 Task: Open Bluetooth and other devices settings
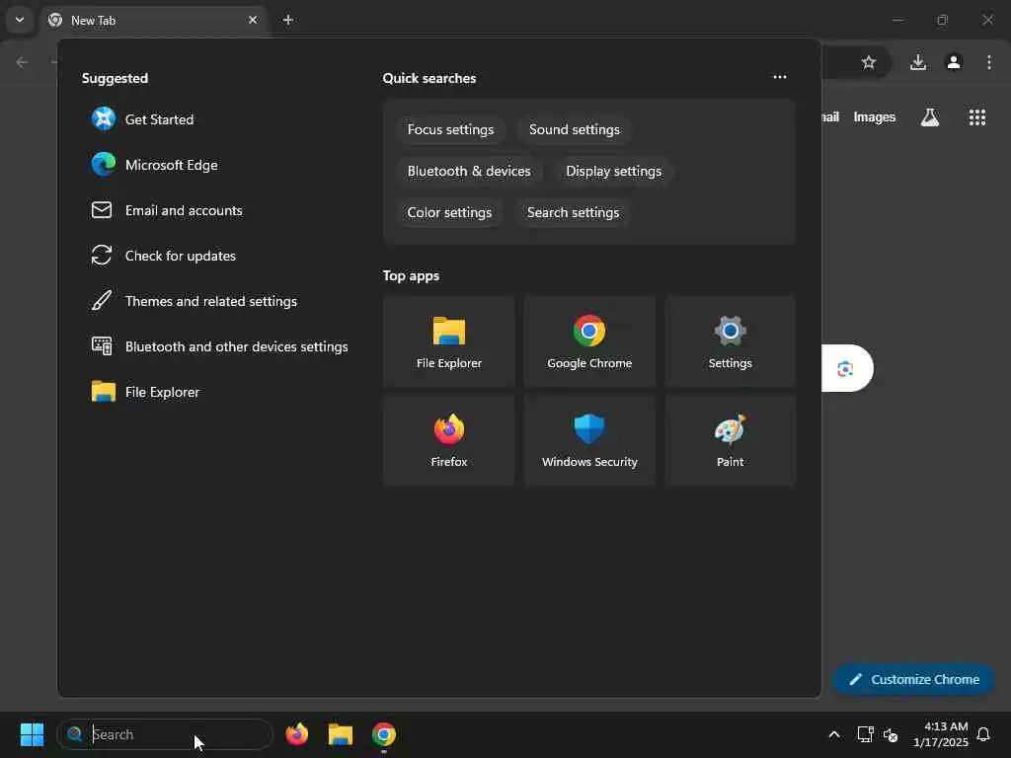pos(219,346)
